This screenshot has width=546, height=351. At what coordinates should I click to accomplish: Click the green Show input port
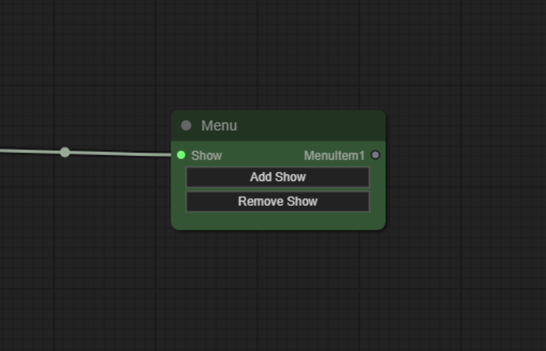pyautogui.click(x=181, y=155)
